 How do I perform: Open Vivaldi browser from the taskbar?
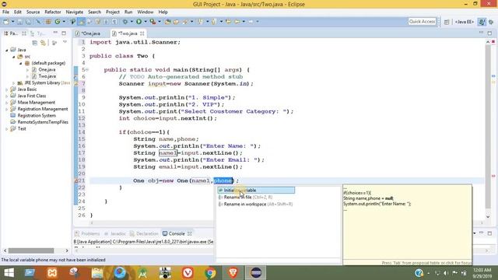(188, 273)
